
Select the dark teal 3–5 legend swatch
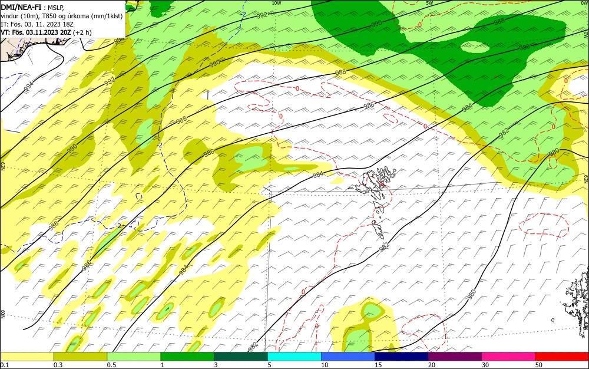pyautogui.click(x=241, y=357)
